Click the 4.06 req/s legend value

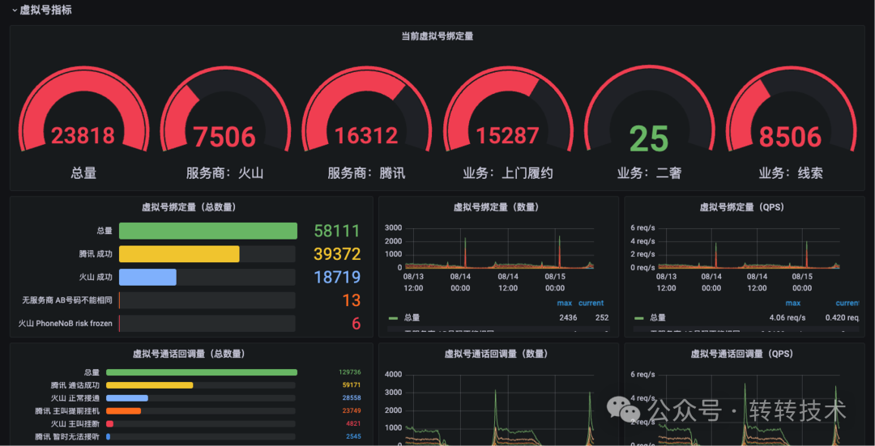coord(787,317)
